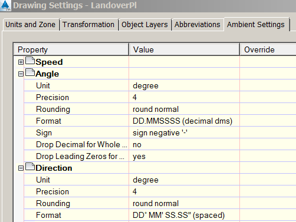The height and width of the screenshot is (222, 296).
Task: Expand the Speed settings group
Action: click(x=21, y=62)
